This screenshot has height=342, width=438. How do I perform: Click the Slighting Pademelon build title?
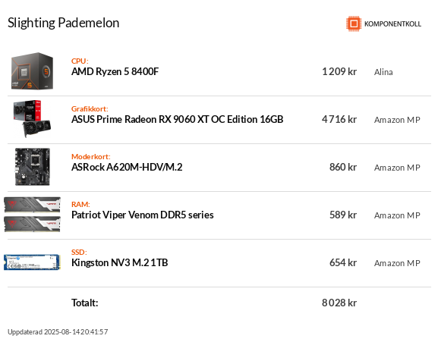64,23
